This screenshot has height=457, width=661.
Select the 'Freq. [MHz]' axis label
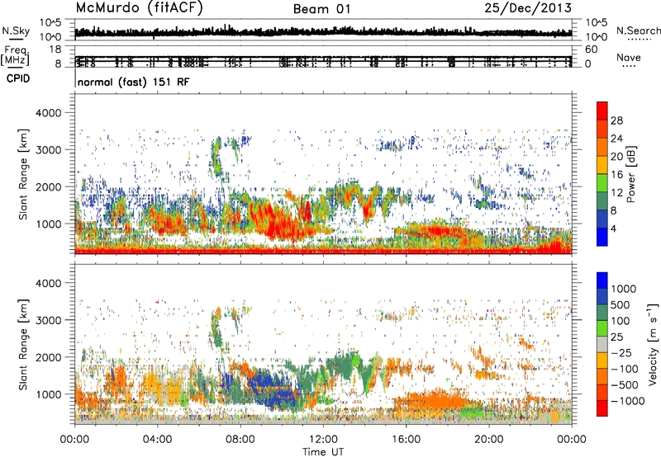(x=15, y=56)
